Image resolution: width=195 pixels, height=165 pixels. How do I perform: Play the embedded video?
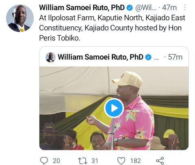click(114, 108)
